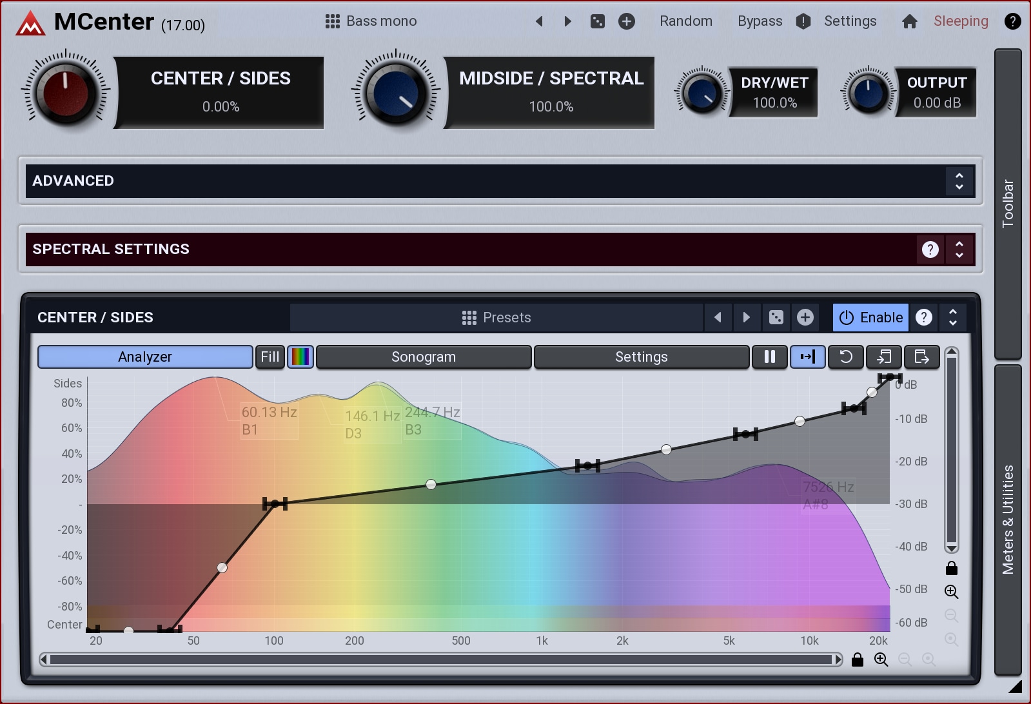Viewport: 1031px width, 704px height.
Task: Expand the Advanced section
Action: 959,181
